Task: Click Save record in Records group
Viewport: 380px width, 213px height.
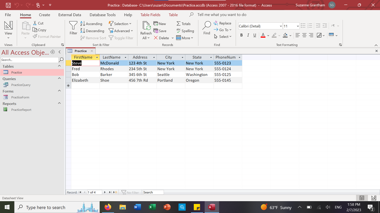Action: click(160, 31)
